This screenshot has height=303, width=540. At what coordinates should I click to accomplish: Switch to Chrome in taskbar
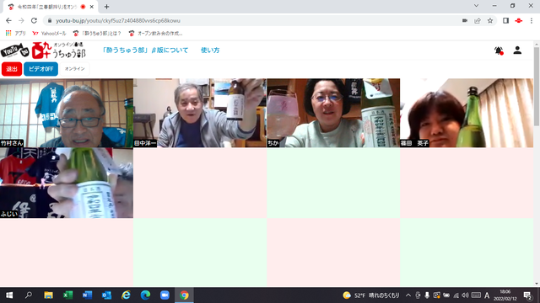coord(184,295)
